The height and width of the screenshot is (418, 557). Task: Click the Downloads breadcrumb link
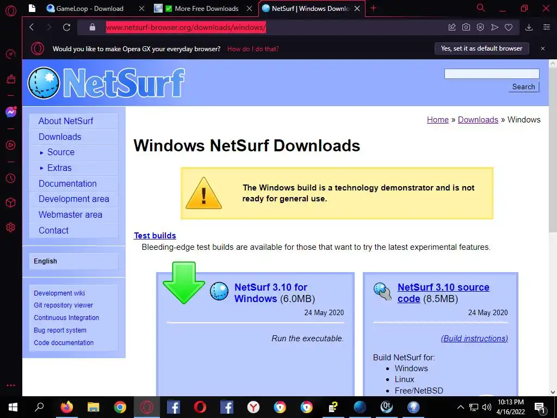click(478, 120)
